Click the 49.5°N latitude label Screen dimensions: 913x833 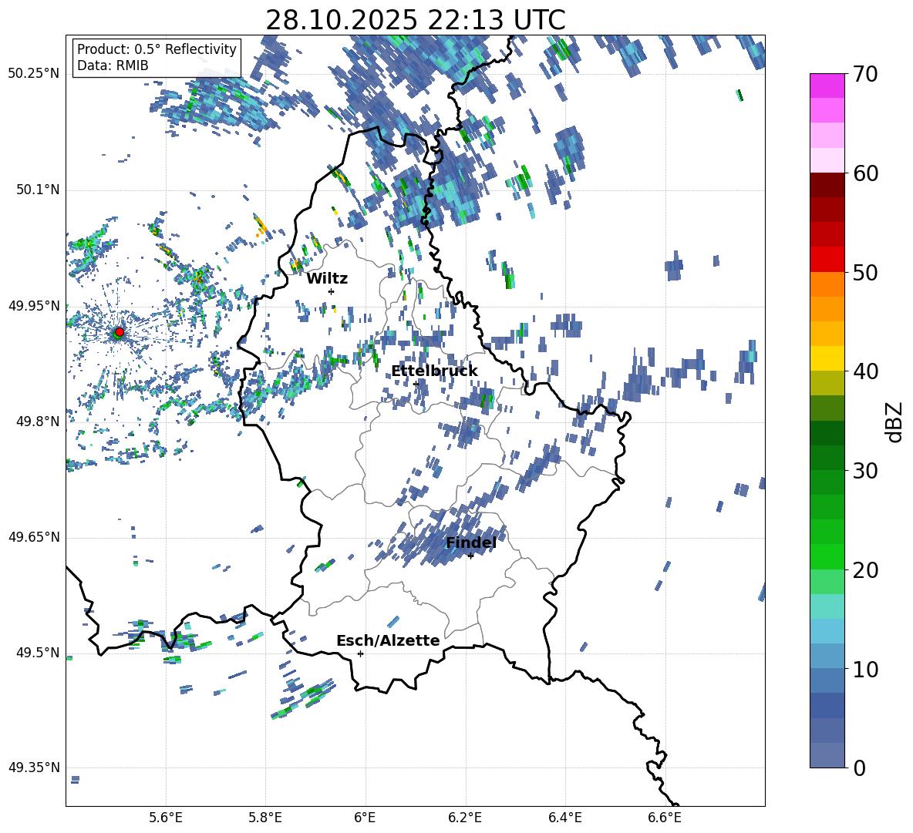(x=38, y=652)
